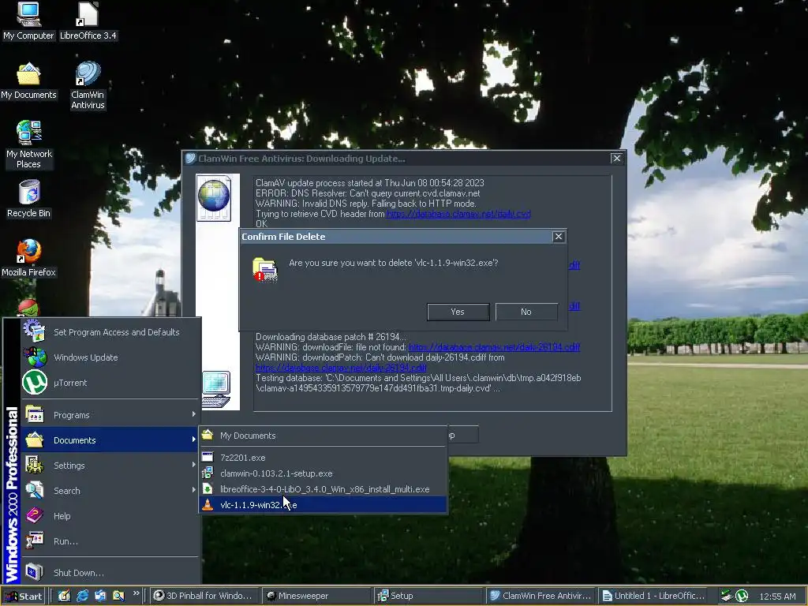Select clamwin-0.103.2.1-setup.exe recent document
808x606 pixels.
[x=323, y=473]
